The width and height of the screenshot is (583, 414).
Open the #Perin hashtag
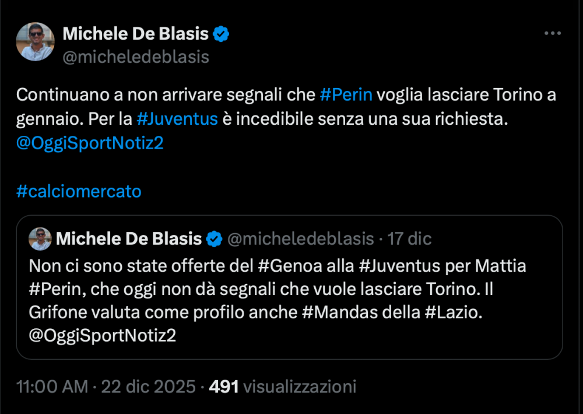(347, 94)
